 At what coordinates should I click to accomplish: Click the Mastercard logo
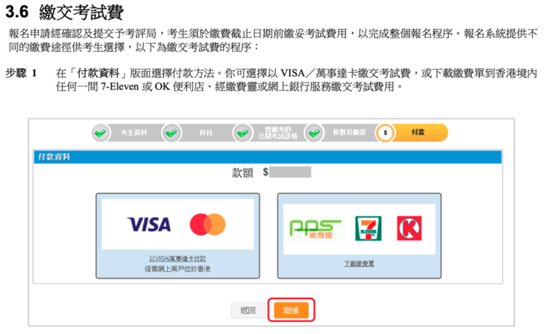tap(207, 225)
